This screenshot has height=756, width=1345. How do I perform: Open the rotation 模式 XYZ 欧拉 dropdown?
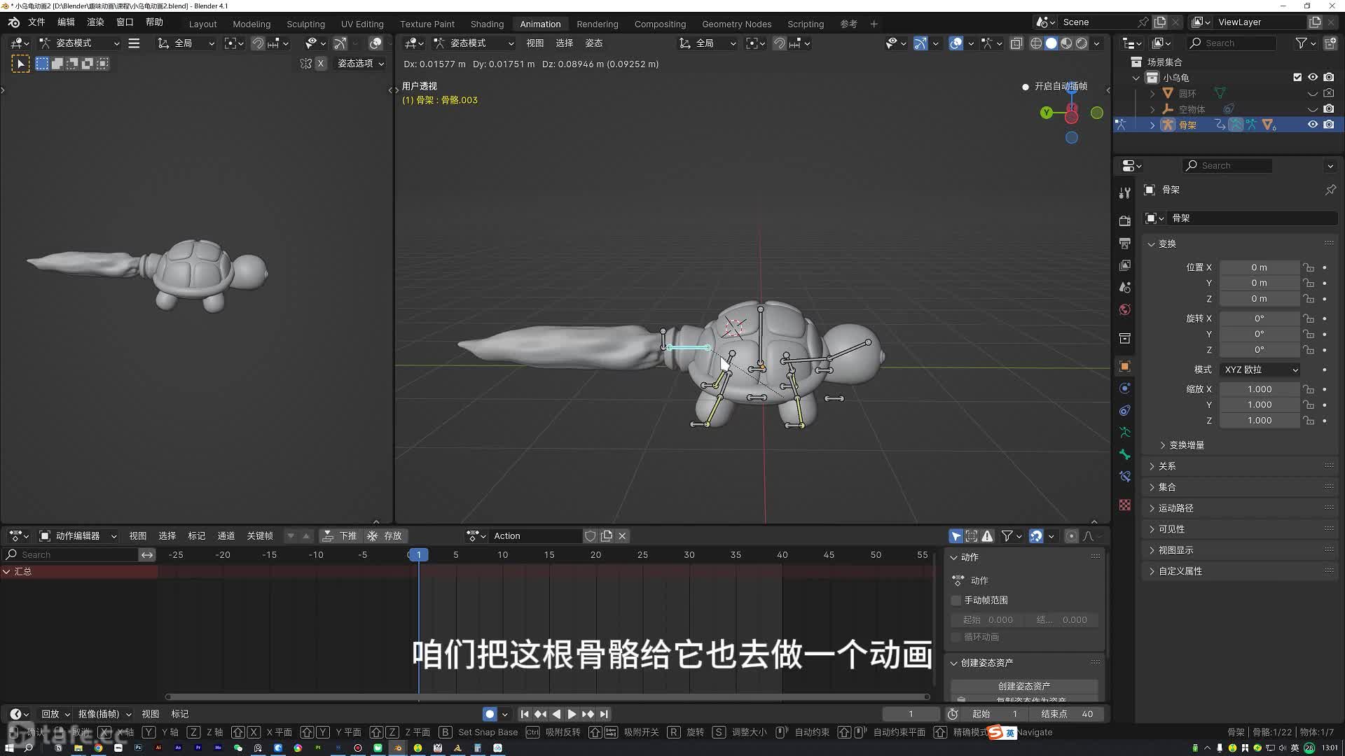coord(1260,370)
